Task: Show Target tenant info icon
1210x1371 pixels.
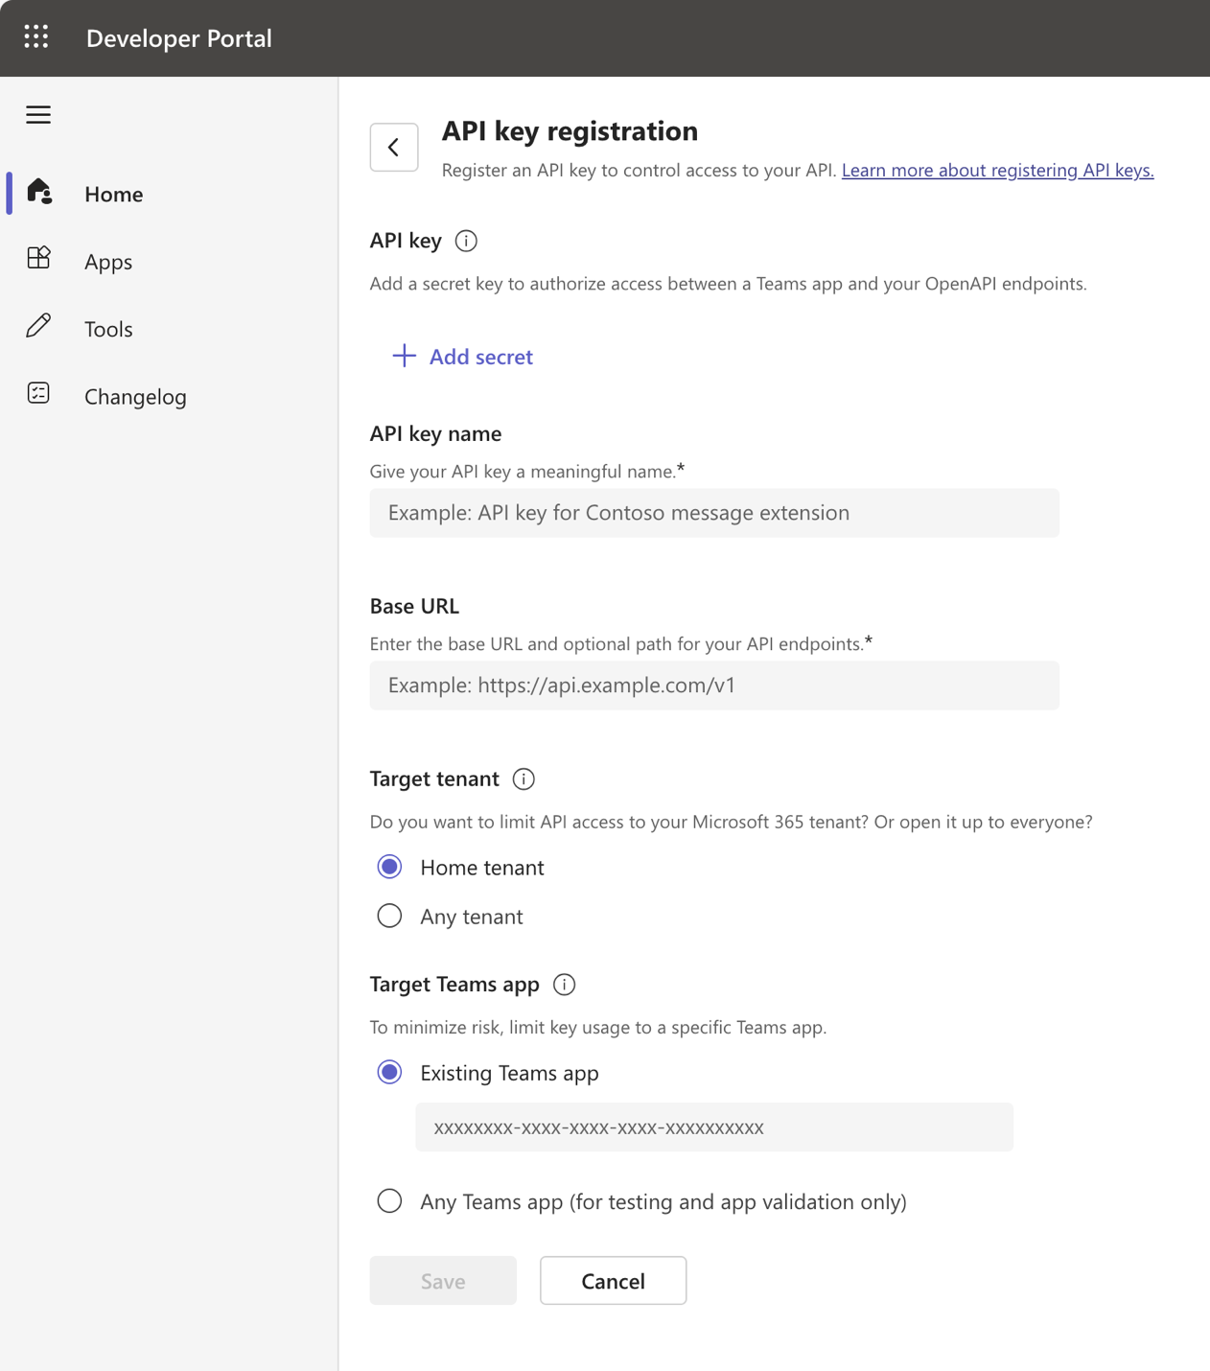Action: [524, 778]
